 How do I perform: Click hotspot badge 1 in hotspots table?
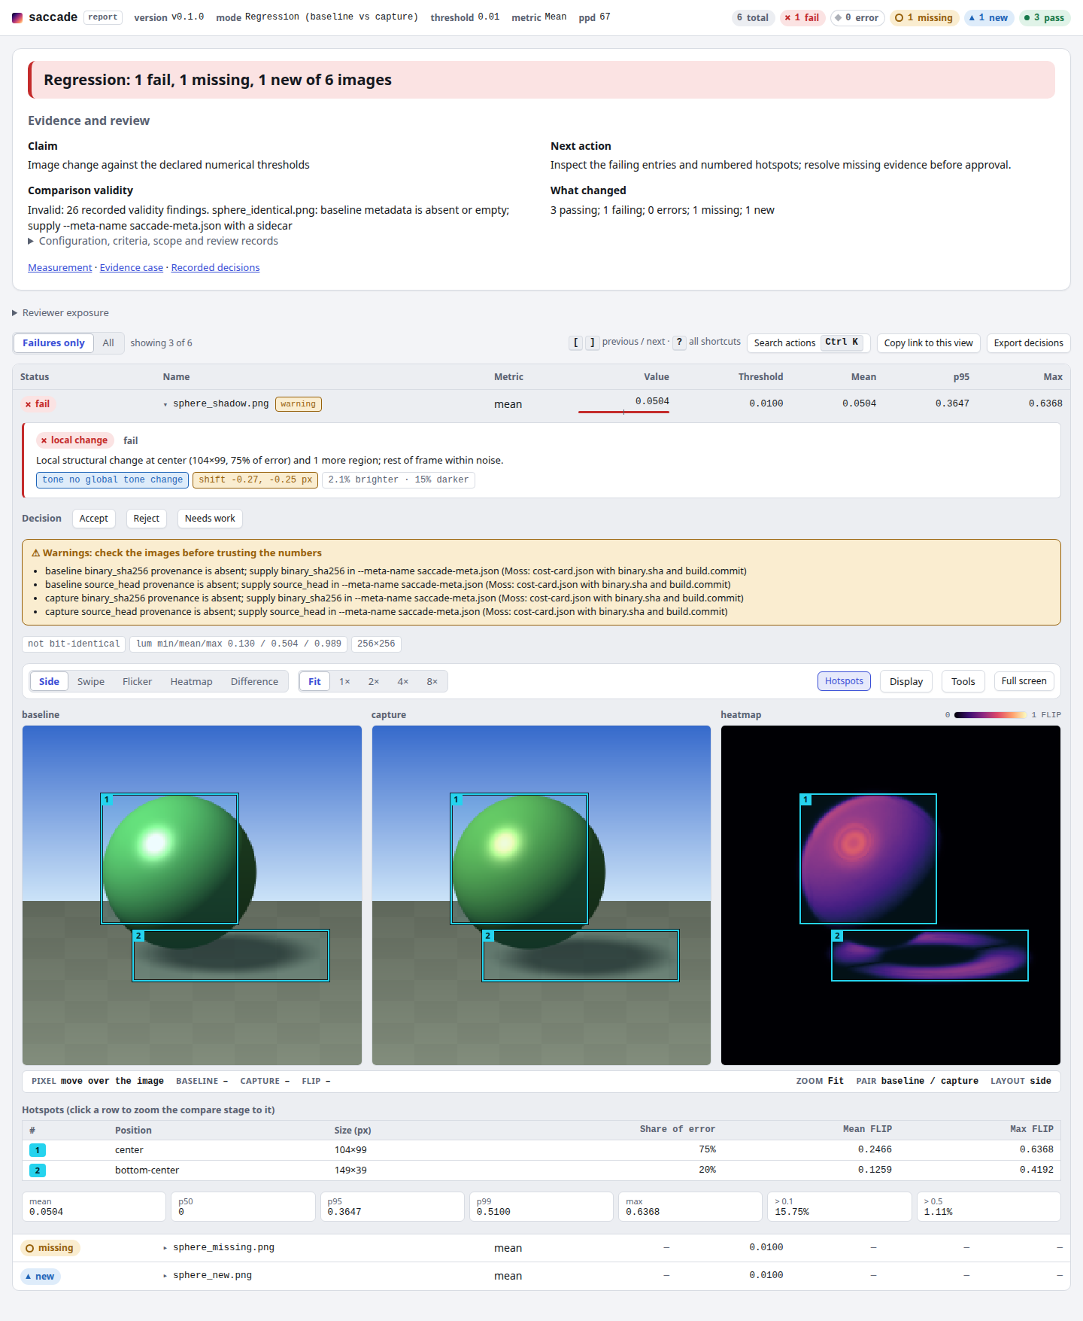[x=38, y=1150]
